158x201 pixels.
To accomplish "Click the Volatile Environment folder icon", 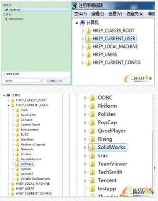I will 17,179.
